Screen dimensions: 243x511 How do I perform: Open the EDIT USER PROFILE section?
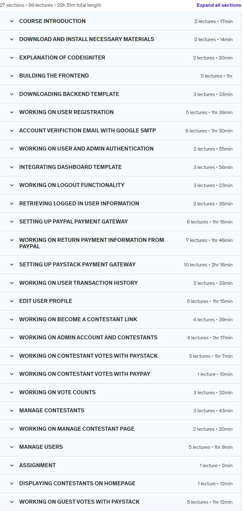pos(120,301)
